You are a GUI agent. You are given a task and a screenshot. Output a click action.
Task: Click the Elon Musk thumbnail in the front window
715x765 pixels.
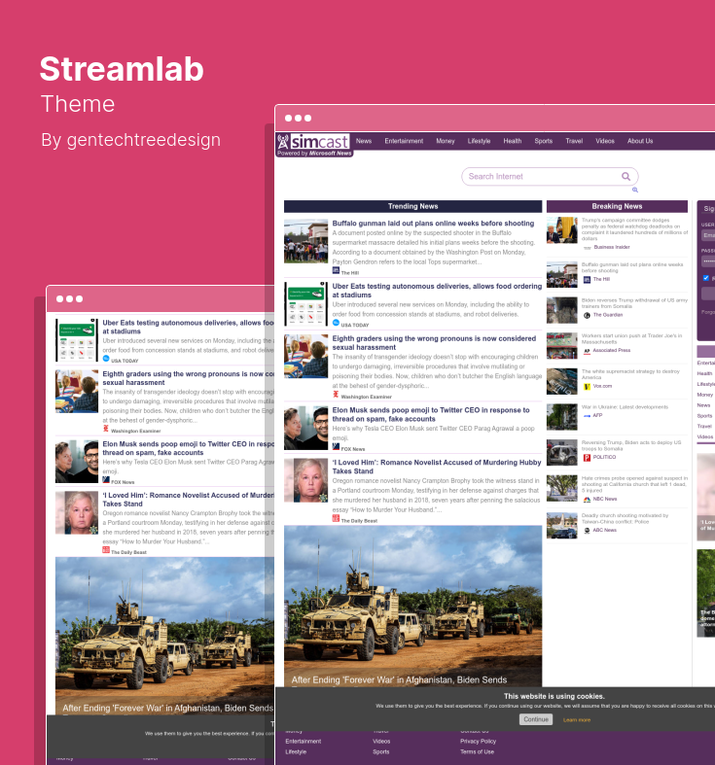point(305,428)
